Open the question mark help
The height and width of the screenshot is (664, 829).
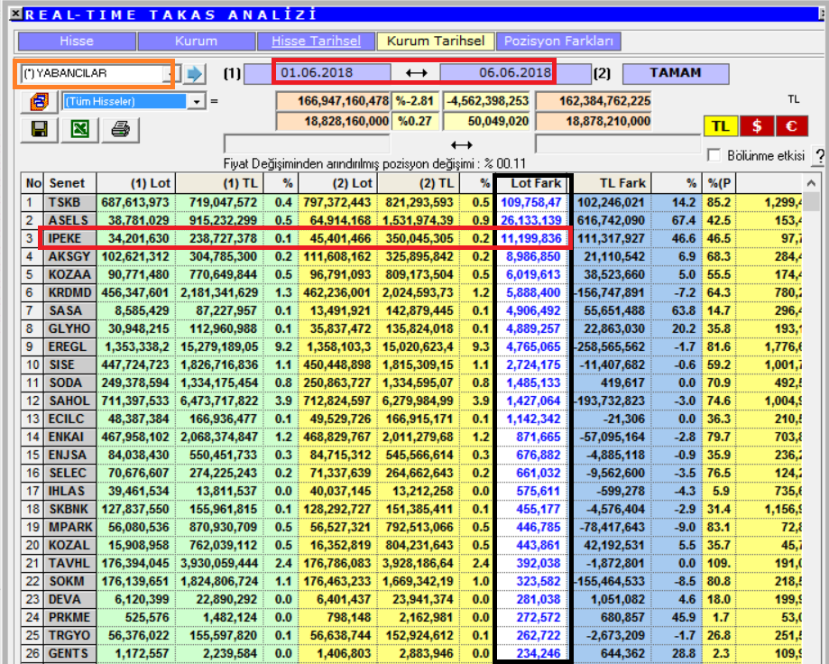tap(819, 156)
